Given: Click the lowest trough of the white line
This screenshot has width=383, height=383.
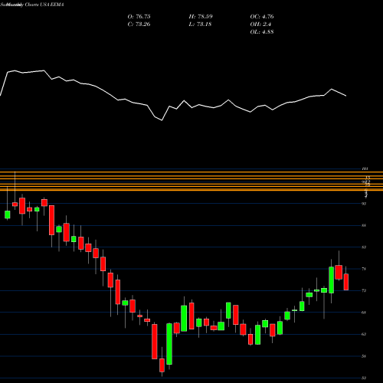Looking at the screenshot, I should 162,120.
